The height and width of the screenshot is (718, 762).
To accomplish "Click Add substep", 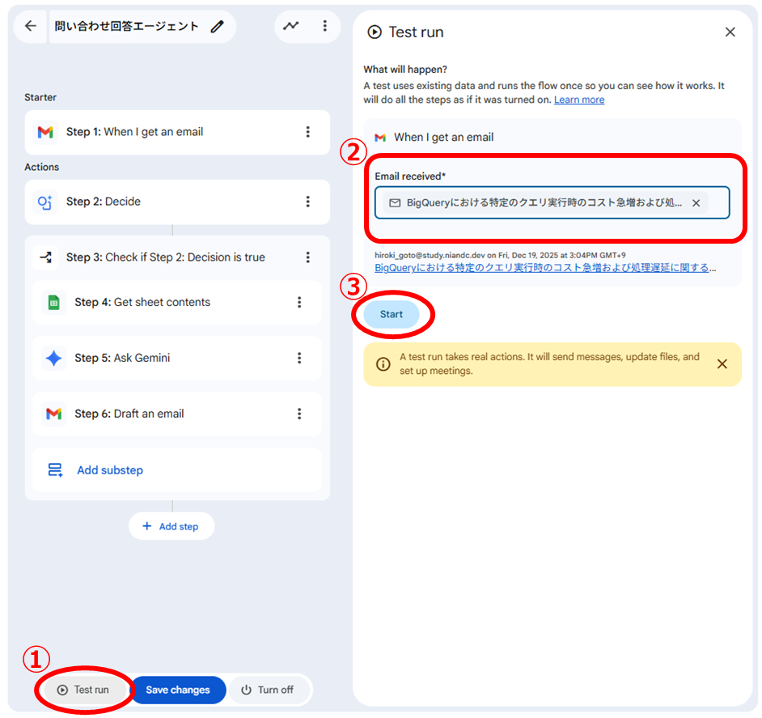I will point(109,470).
